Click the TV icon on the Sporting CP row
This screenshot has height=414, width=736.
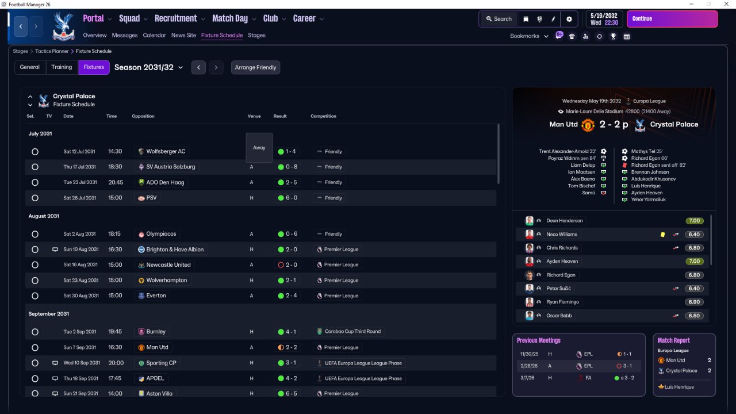click(x=55, y=363)
